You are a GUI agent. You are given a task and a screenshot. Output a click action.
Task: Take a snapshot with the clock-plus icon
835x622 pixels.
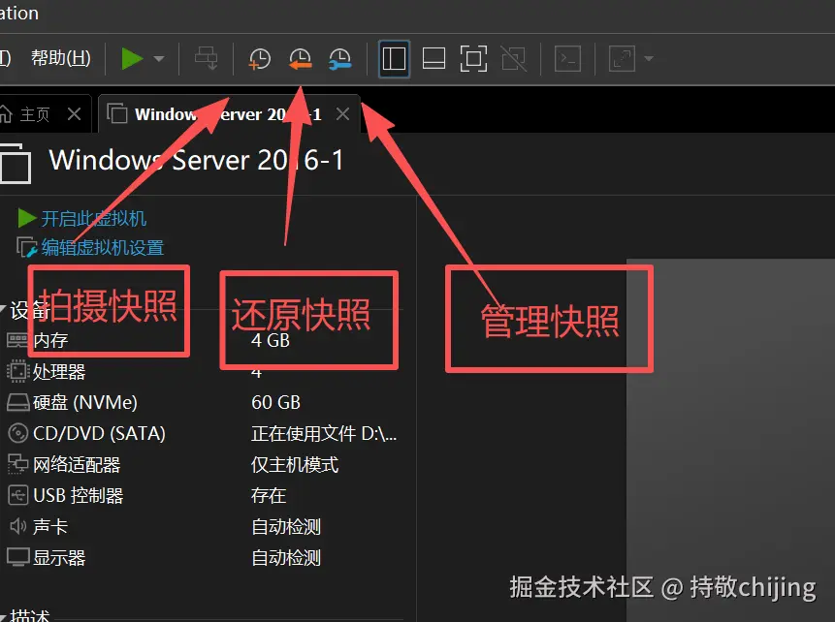tap(260, 58)
